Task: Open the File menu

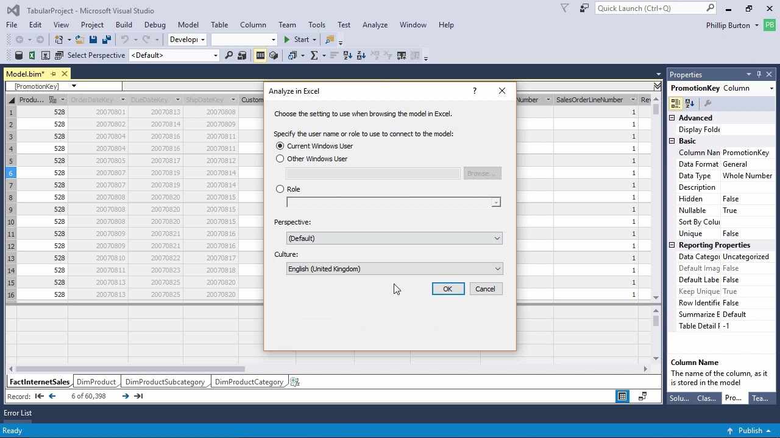Action: pyautogui.click(x=12, y=25)
